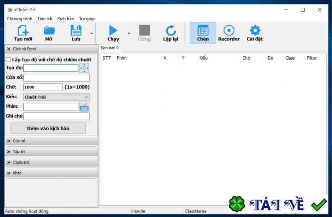
Task: Toggle the Chèn insert panel
Action: coord(203,33)
